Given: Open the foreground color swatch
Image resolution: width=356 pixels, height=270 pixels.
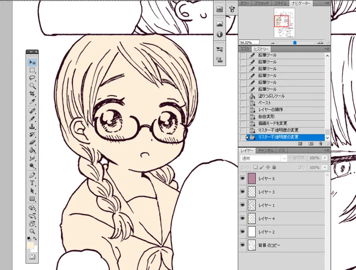Looking at the screenshot, I should (30, 245).
